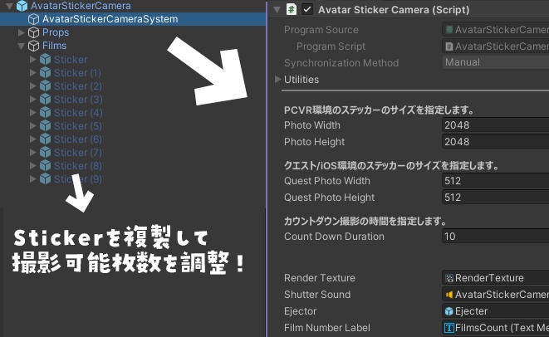Expand Sticker (1)
This screenshot has height=337, width=549.
pos(33,72)
